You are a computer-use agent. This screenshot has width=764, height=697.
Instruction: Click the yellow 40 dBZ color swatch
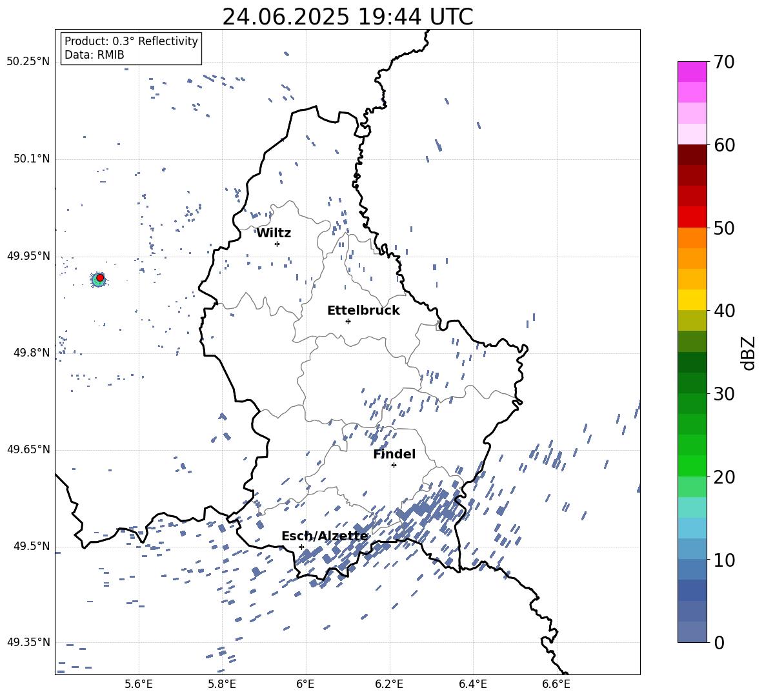coord(692,300)
